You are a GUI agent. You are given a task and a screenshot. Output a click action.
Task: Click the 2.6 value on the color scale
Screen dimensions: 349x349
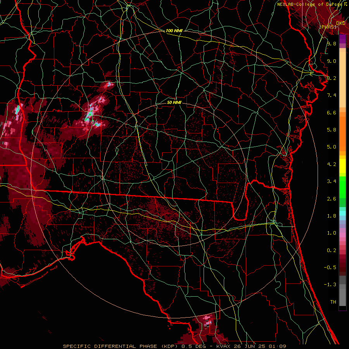tap(332, 199)
